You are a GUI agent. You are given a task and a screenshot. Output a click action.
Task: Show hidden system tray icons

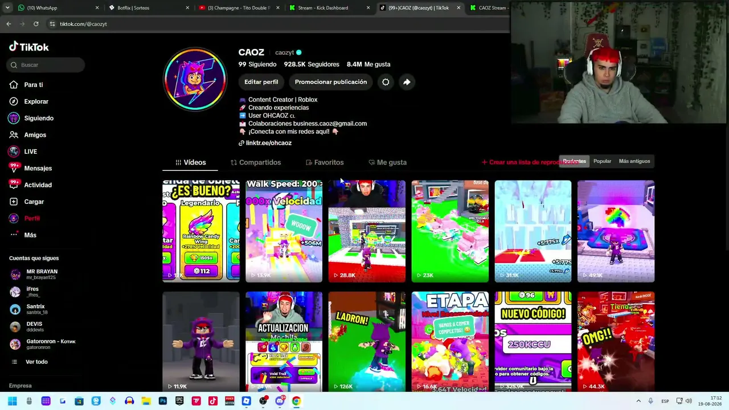tap(638, 401)
